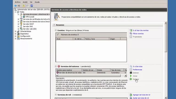Click the main pane vertical scrollbar thumb
The width and height of the screenshot is (176, 99).
click(166, 38)
